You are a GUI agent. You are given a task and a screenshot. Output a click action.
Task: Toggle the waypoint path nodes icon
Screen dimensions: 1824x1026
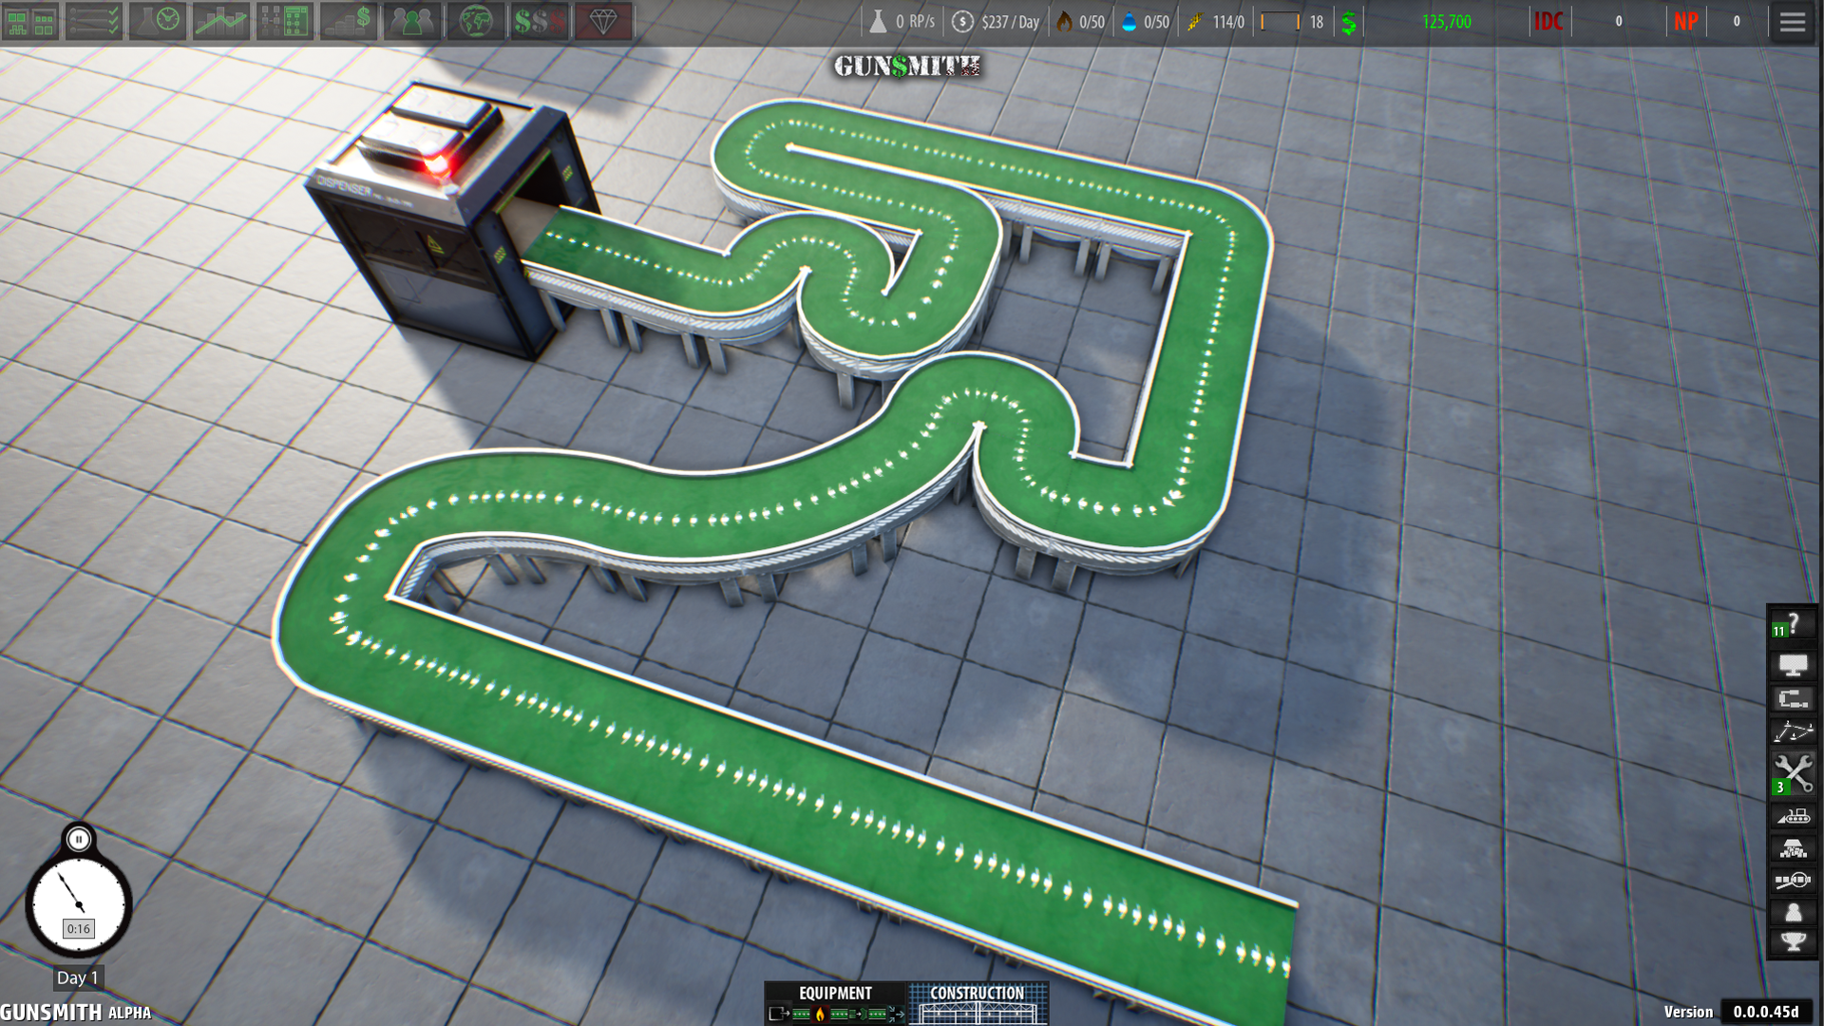1792,731
